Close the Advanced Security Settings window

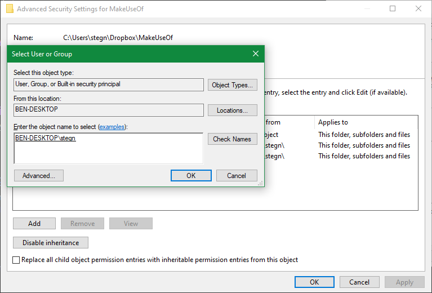point(418,8)
